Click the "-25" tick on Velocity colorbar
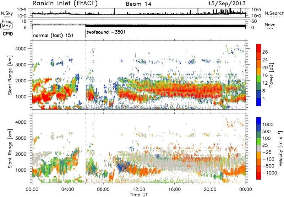 (x=267, y=152)
